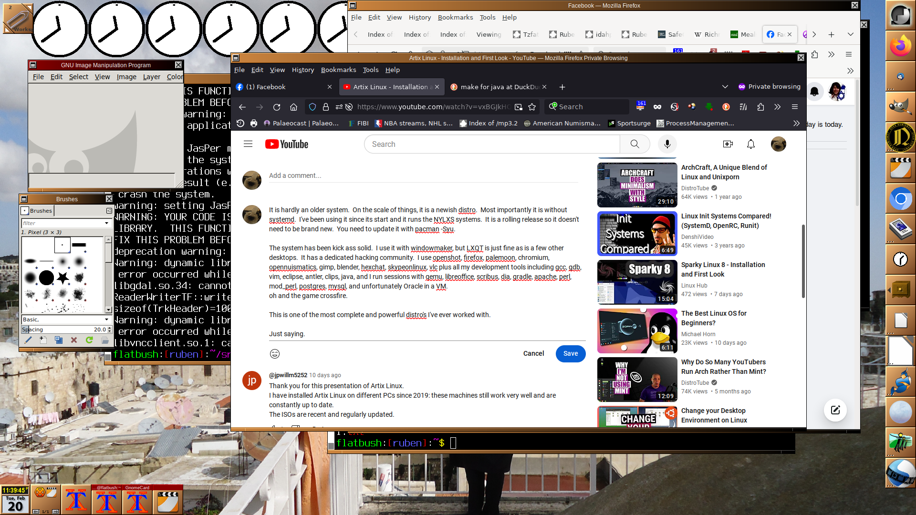Go back in private Firefox window

pos(242,107)
